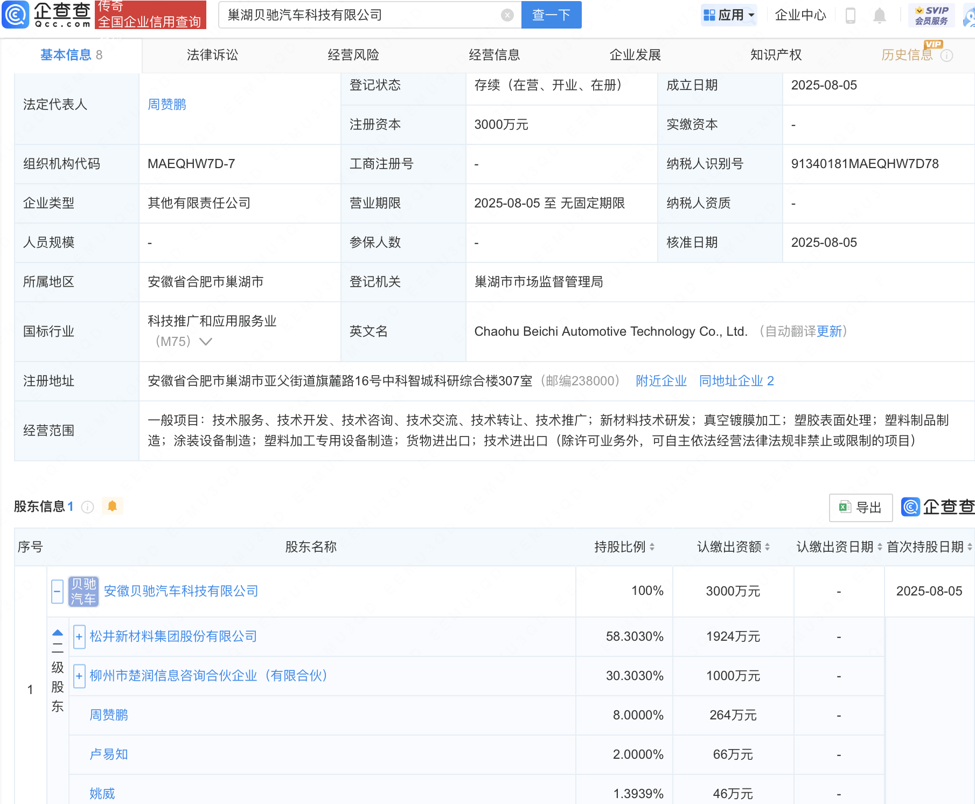Click 安徽省合肥市巢湖市 region value
This screenshot has width=975, height=804.
[x=206, y=282]
